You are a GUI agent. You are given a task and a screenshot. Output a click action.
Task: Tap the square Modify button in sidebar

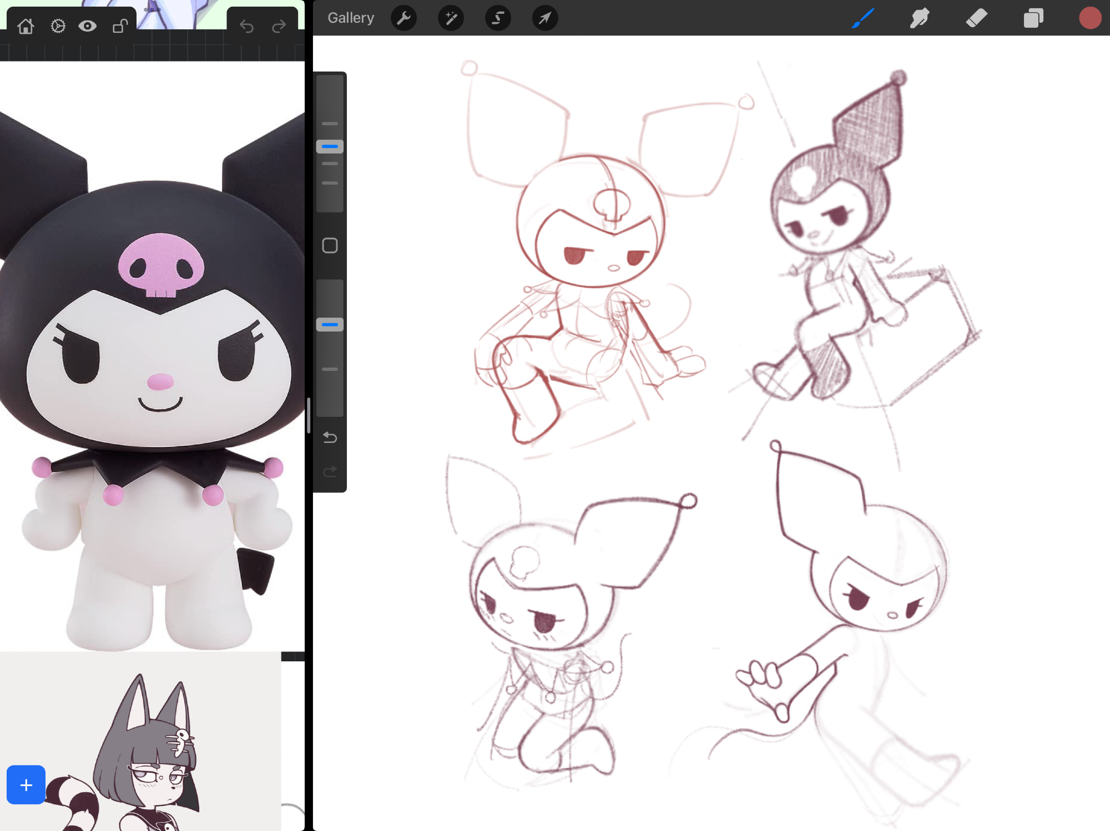click(330, 246)
